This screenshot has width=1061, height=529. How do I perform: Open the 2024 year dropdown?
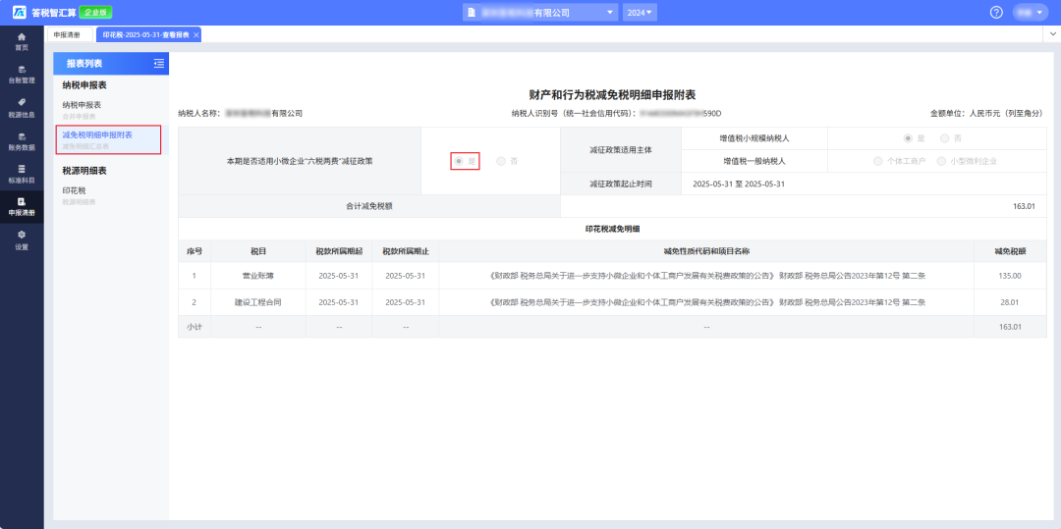point(640,12)
